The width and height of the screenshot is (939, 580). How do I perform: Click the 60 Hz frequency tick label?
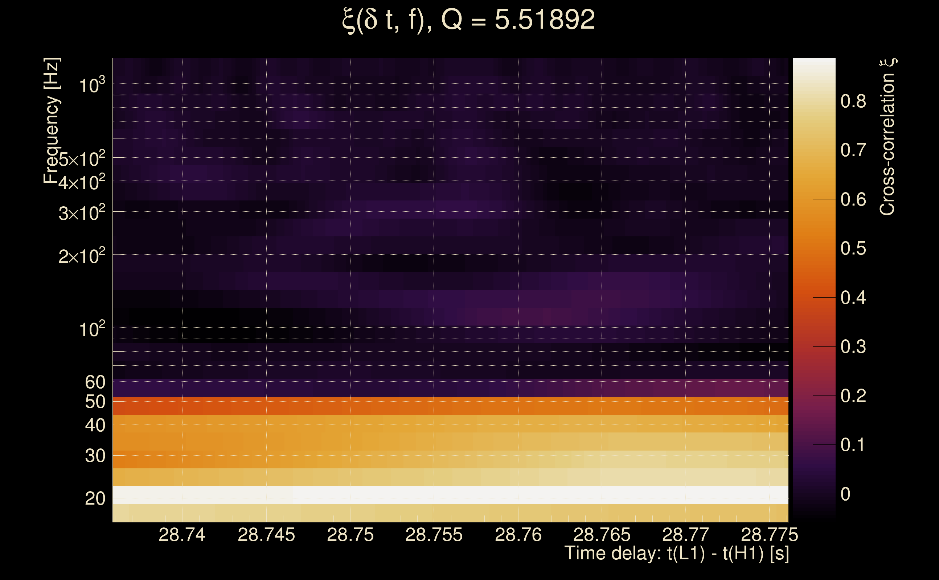[95, 382]
